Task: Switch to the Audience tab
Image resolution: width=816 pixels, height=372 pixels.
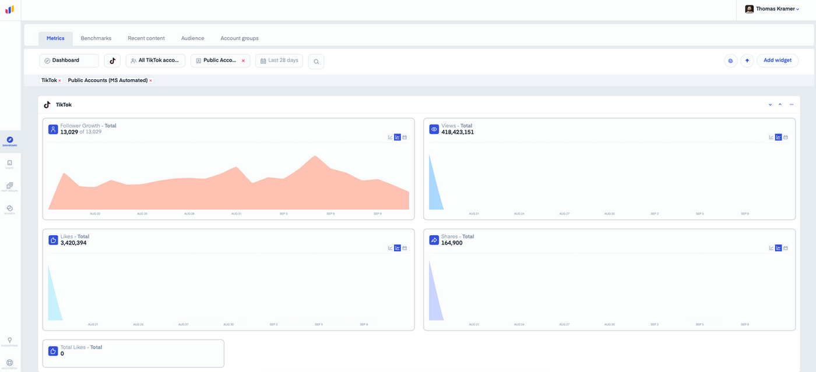Action: tap(192, 38)
